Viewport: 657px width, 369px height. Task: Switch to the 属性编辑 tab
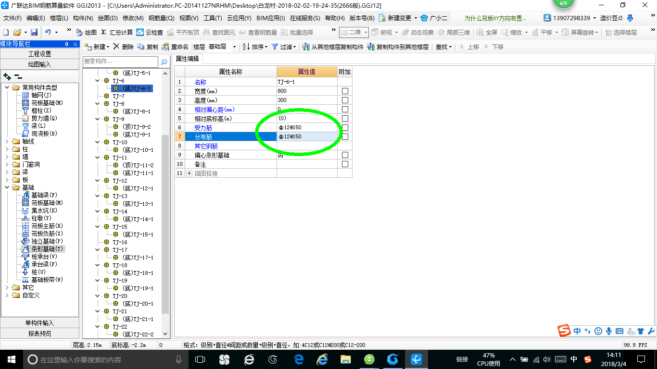pos(188,59)
